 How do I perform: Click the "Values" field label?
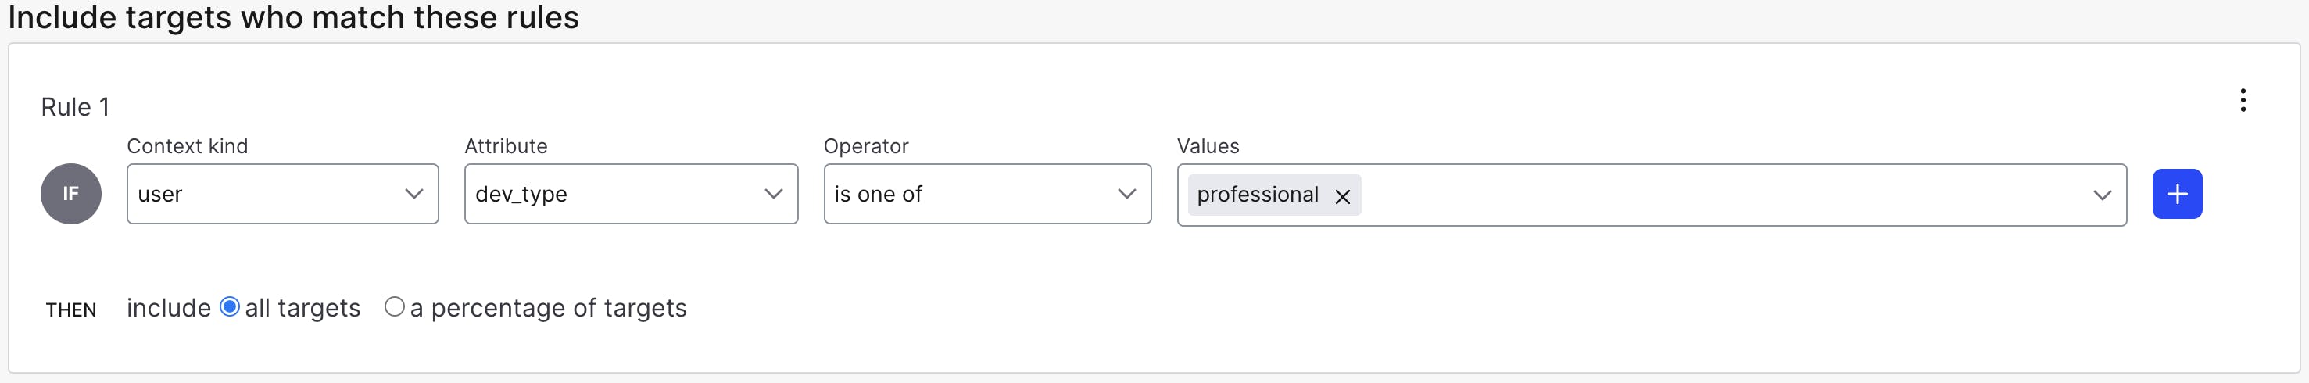[x=1208, y=146]
